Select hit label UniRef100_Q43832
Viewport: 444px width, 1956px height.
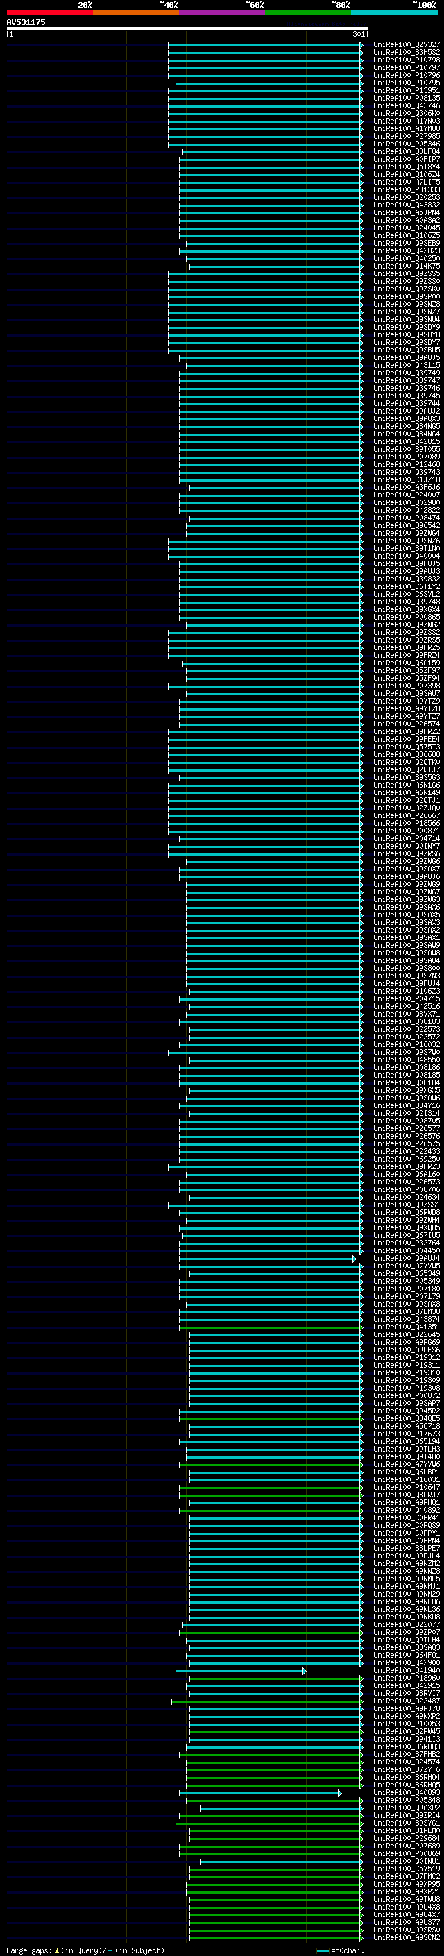coord(407,205)
